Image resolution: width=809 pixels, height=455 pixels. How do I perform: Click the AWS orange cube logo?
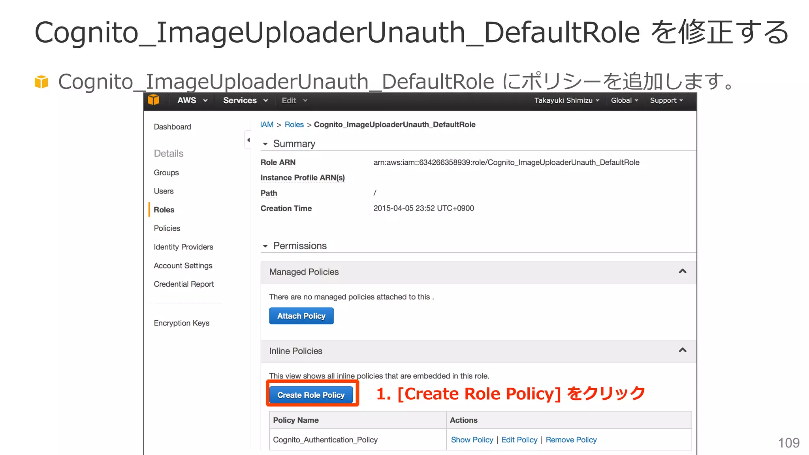pos(153,100)
